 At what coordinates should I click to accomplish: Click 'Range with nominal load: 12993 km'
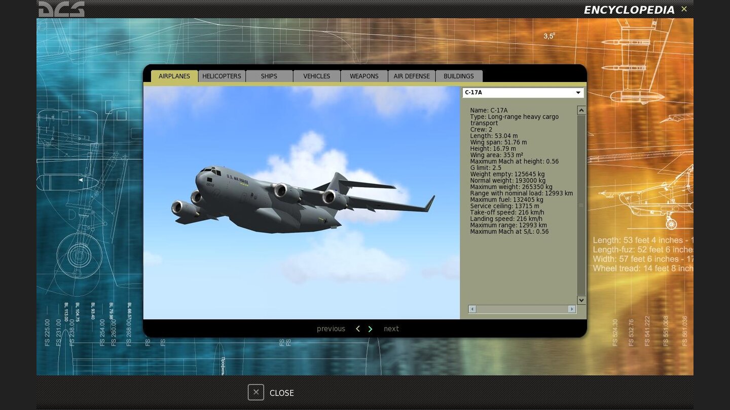(x=522, y=193)
